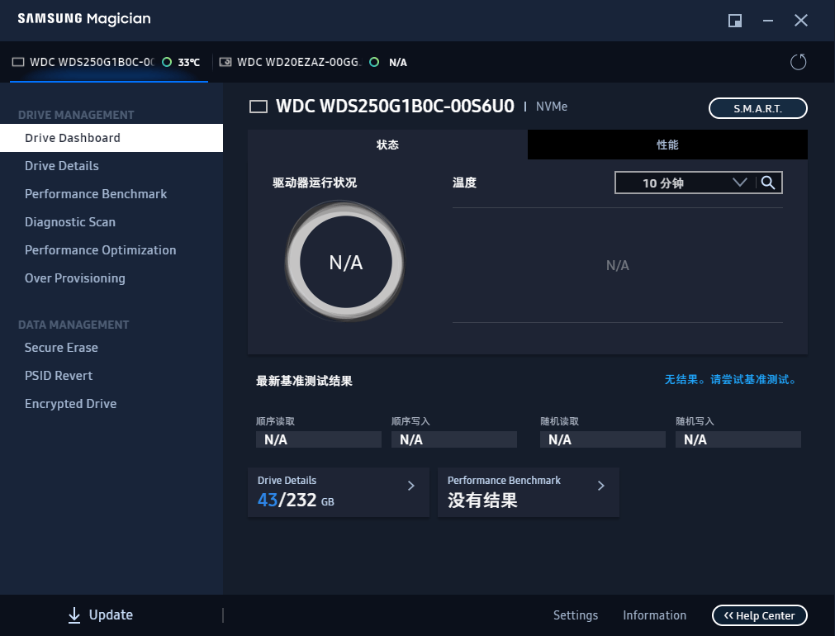Screen dimensions: 835x636
Task: Select Secure Erase in the sidebar
Action: (61, 348)
